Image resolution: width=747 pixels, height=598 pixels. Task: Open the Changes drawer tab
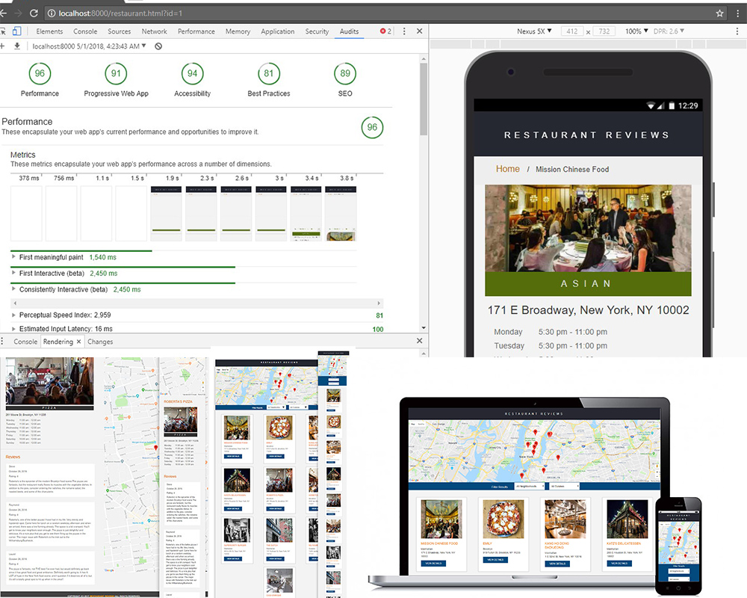pyautogui.click(x=100, y=342)
